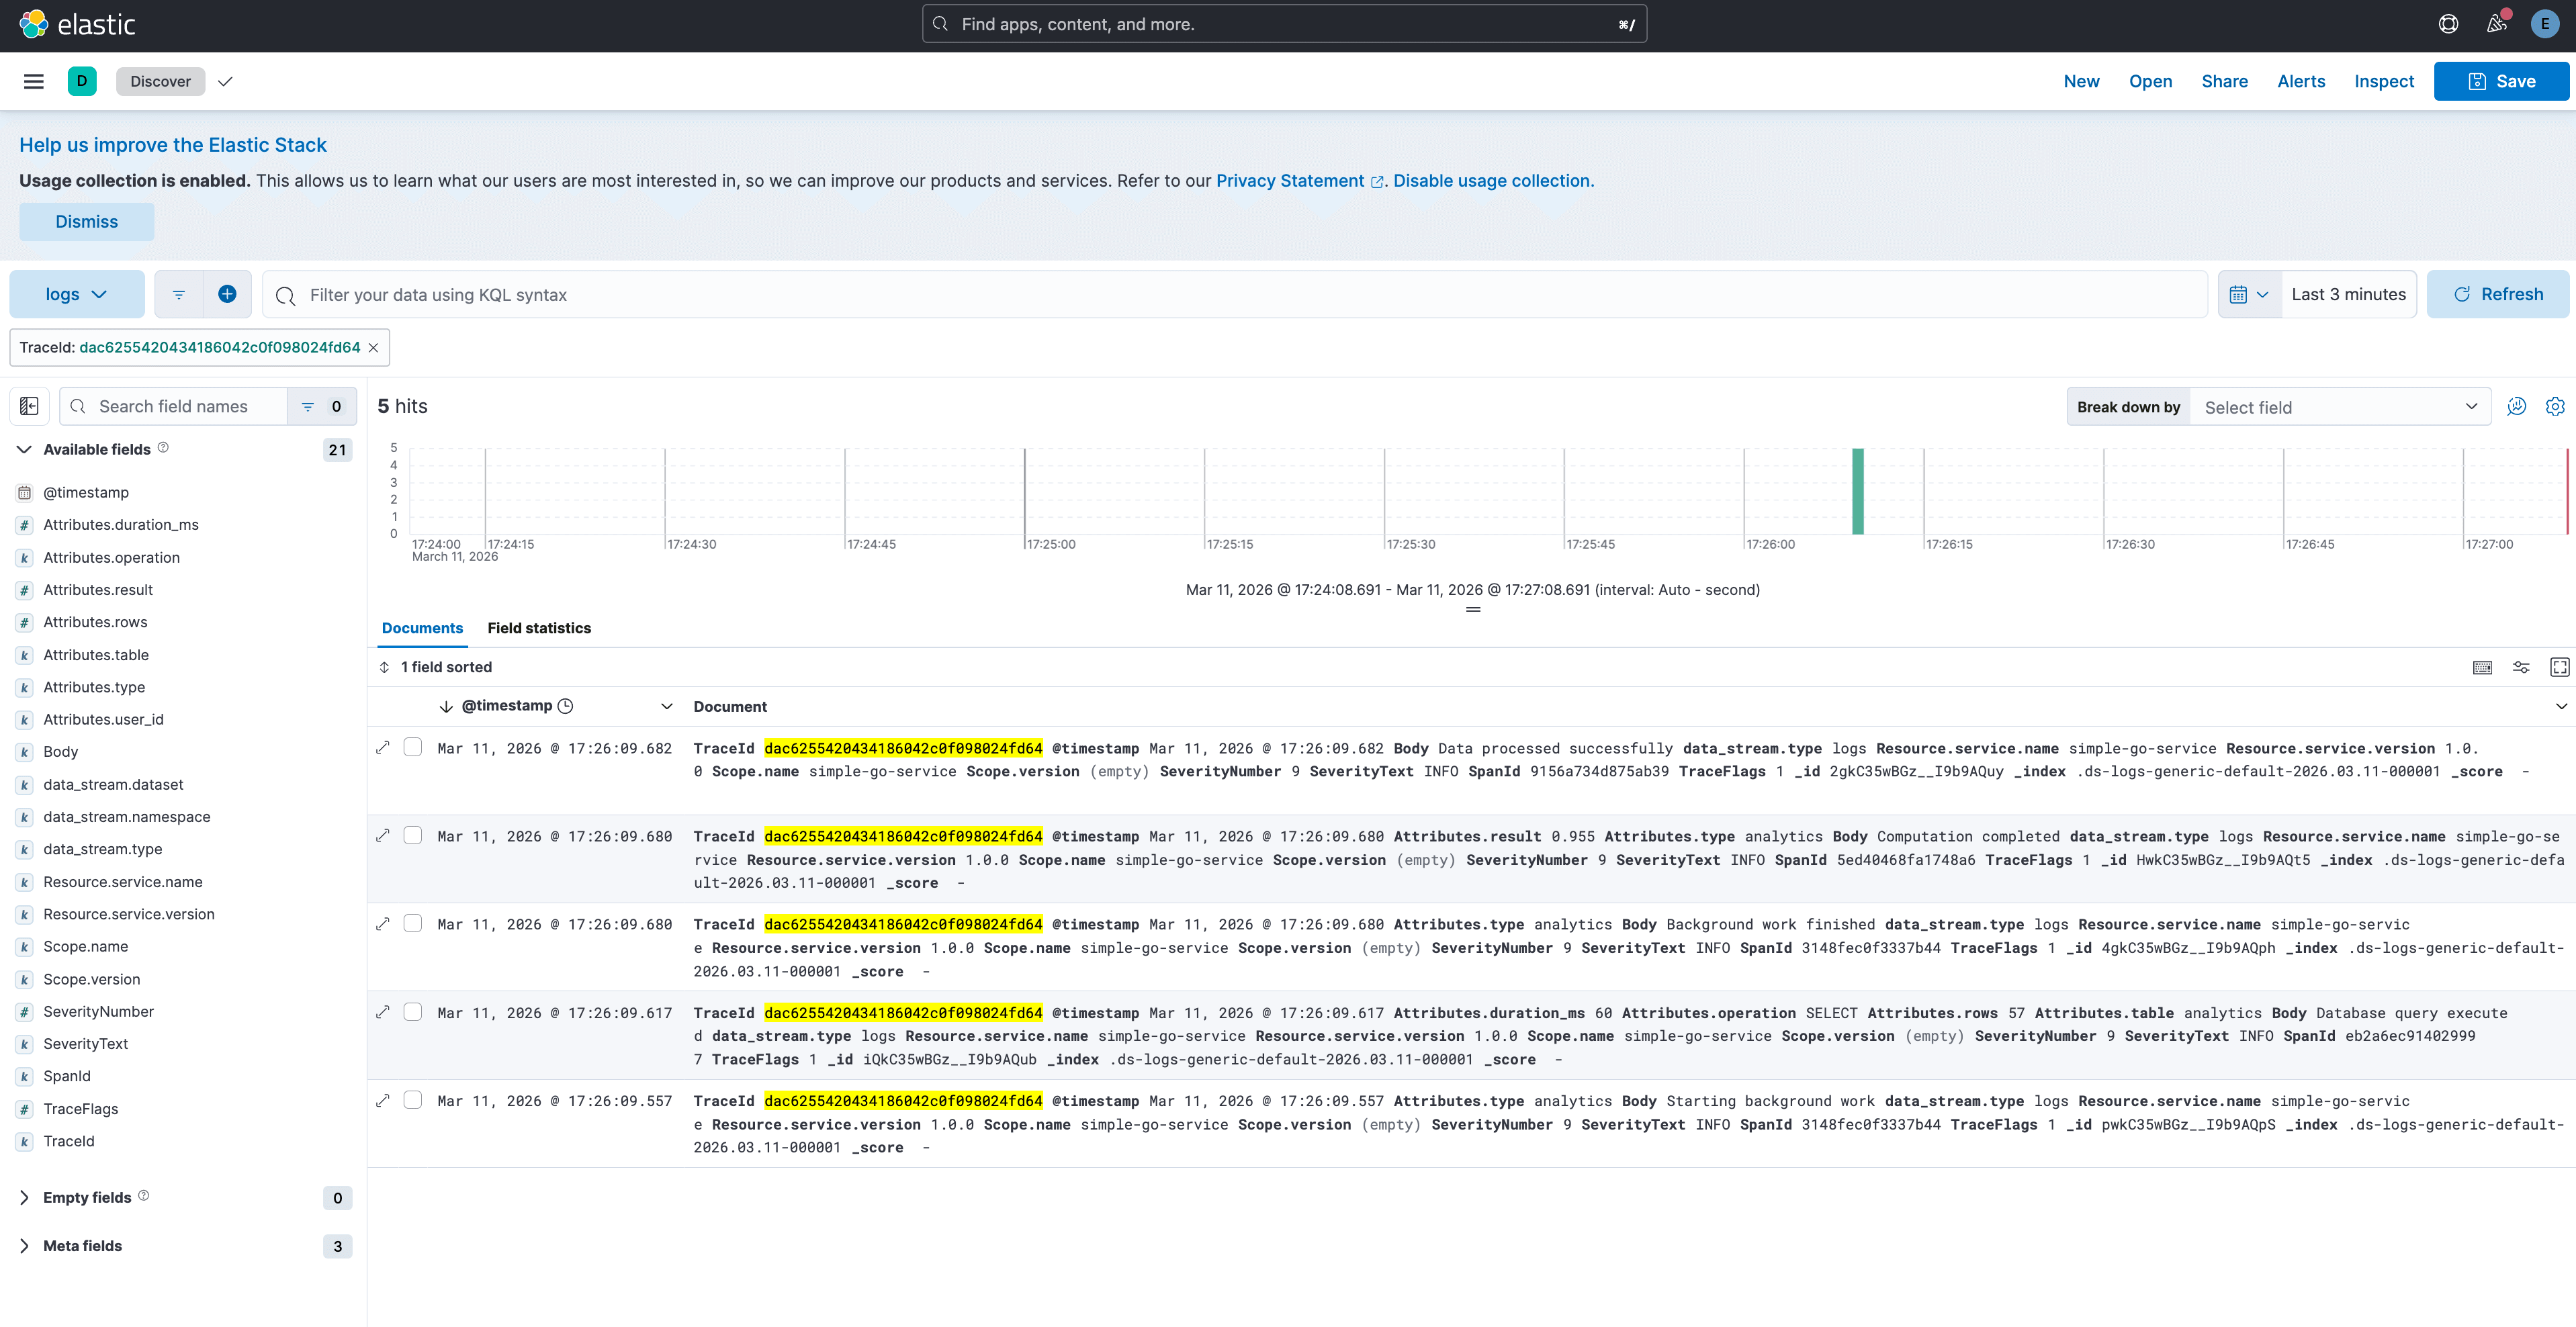Image resolution: width=2576 pixels, height=1327 pixels.
Task: Open display options with the sliders icon
Action: click(2521, 667)
